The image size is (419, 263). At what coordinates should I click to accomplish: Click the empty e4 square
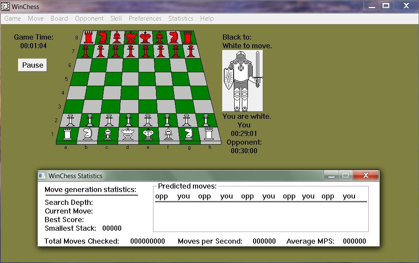[147, 93]
